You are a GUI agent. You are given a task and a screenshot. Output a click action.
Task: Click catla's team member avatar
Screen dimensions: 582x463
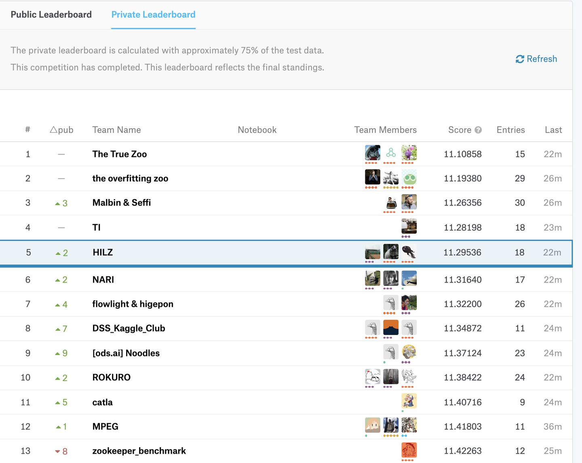coord(409,401)
